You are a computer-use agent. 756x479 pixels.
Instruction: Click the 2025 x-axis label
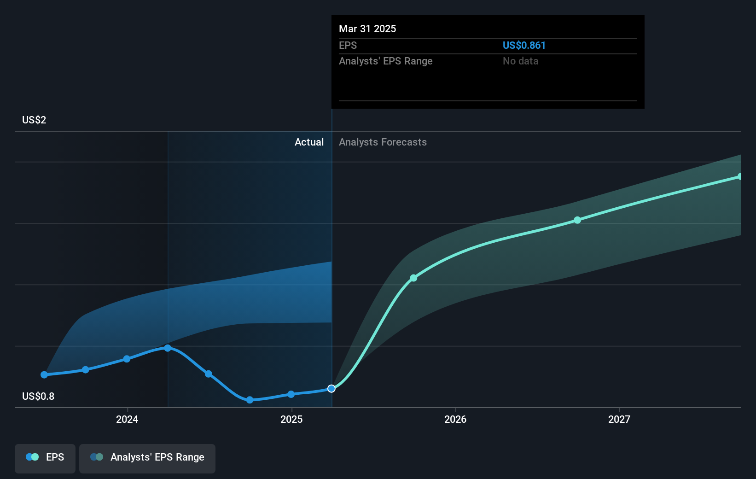[x=291, y=419]
